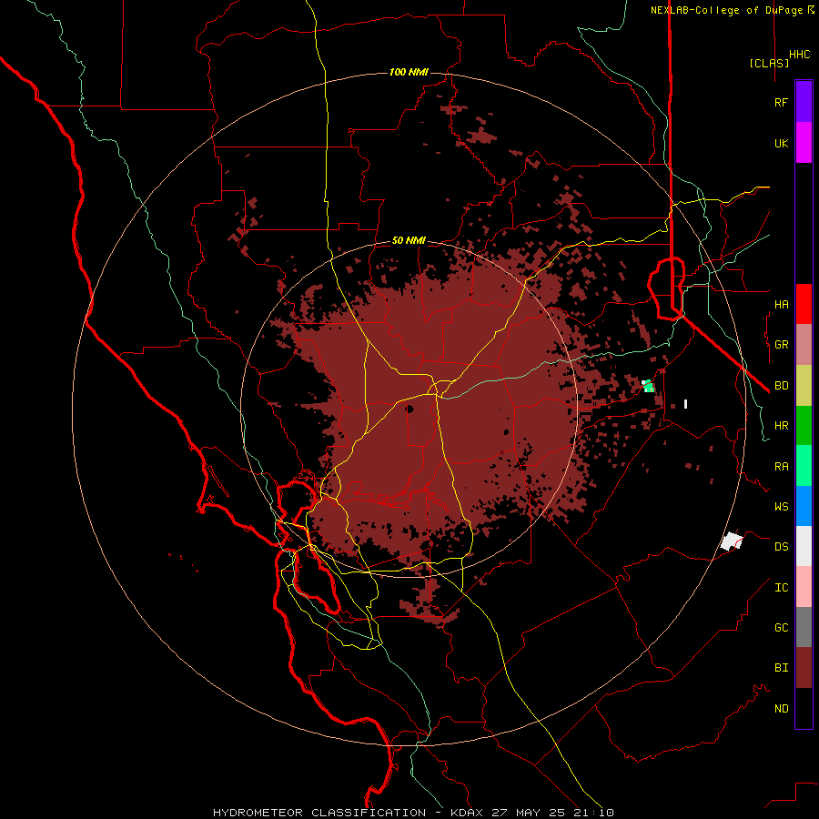Click the 'DS' legend label
The width and height of the screenshot is (819, 819).
coord(781,547)
